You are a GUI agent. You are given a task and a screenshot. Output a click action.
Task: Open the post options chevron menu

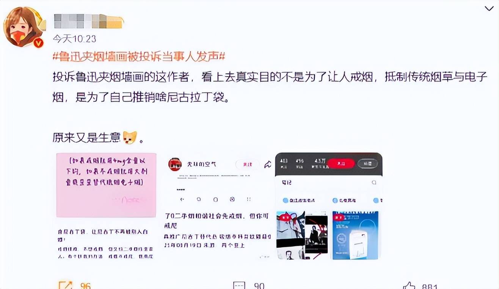point(489,8)
